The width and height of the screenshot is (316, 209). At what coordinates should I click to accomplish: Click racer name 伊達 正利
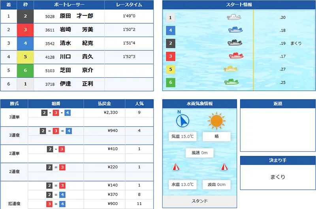click(x=76, y=84)
